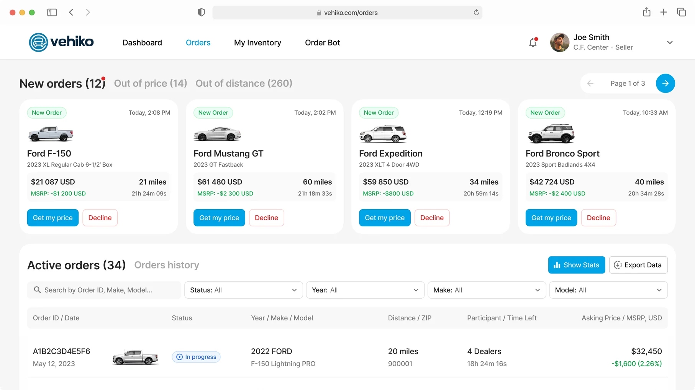Get my price for Ford Expedition
Screen dimensions: 695x390
coord(385,218)
